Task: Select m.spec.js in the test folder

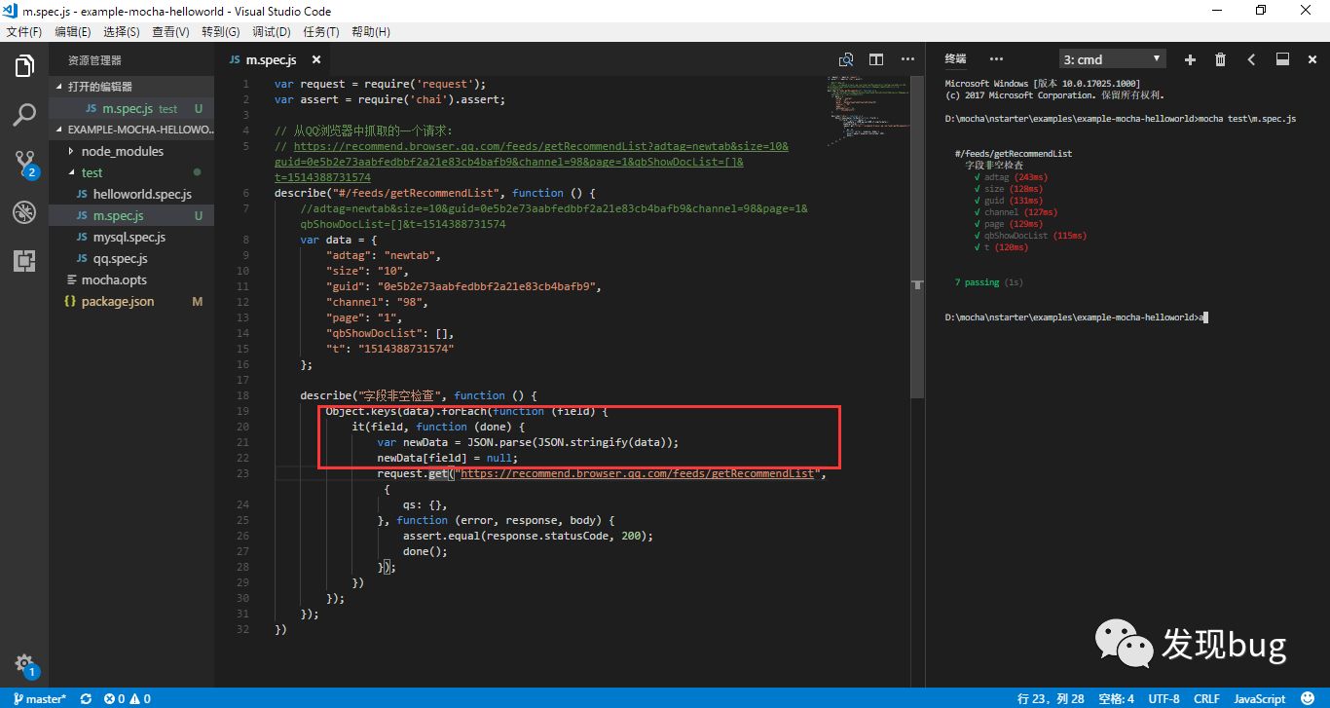Action: click(x=131, y=215)
